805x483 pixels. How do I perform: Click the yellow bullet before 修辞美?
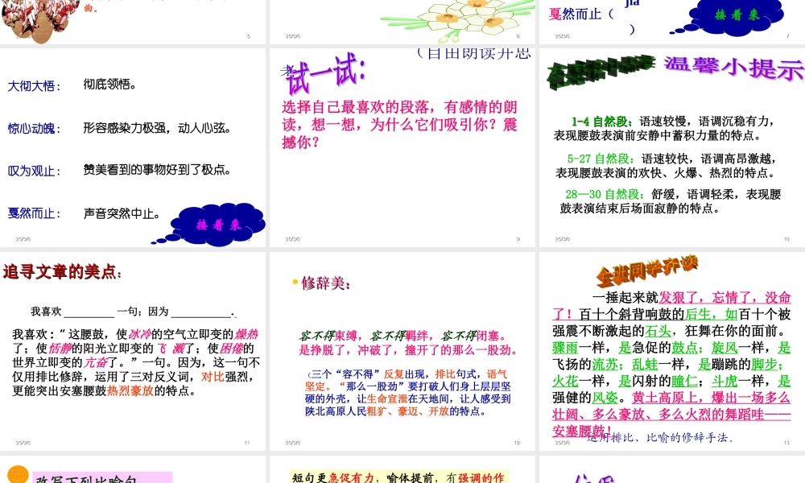pos(295,282)
